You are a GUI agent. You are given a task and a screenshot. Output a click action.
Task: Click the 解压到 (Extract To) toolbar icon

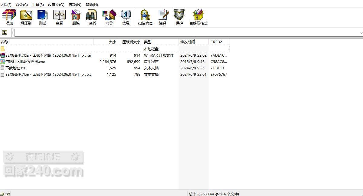click(x=26, y=15)
